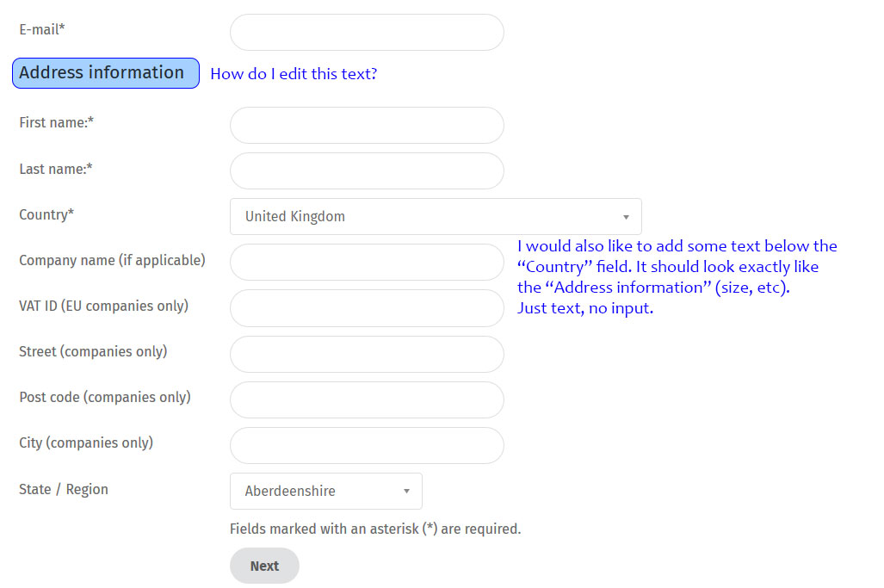Click the Address information heading
This screenshot has height=588, width=884.
pyautogui.click(x=105, y=73)
